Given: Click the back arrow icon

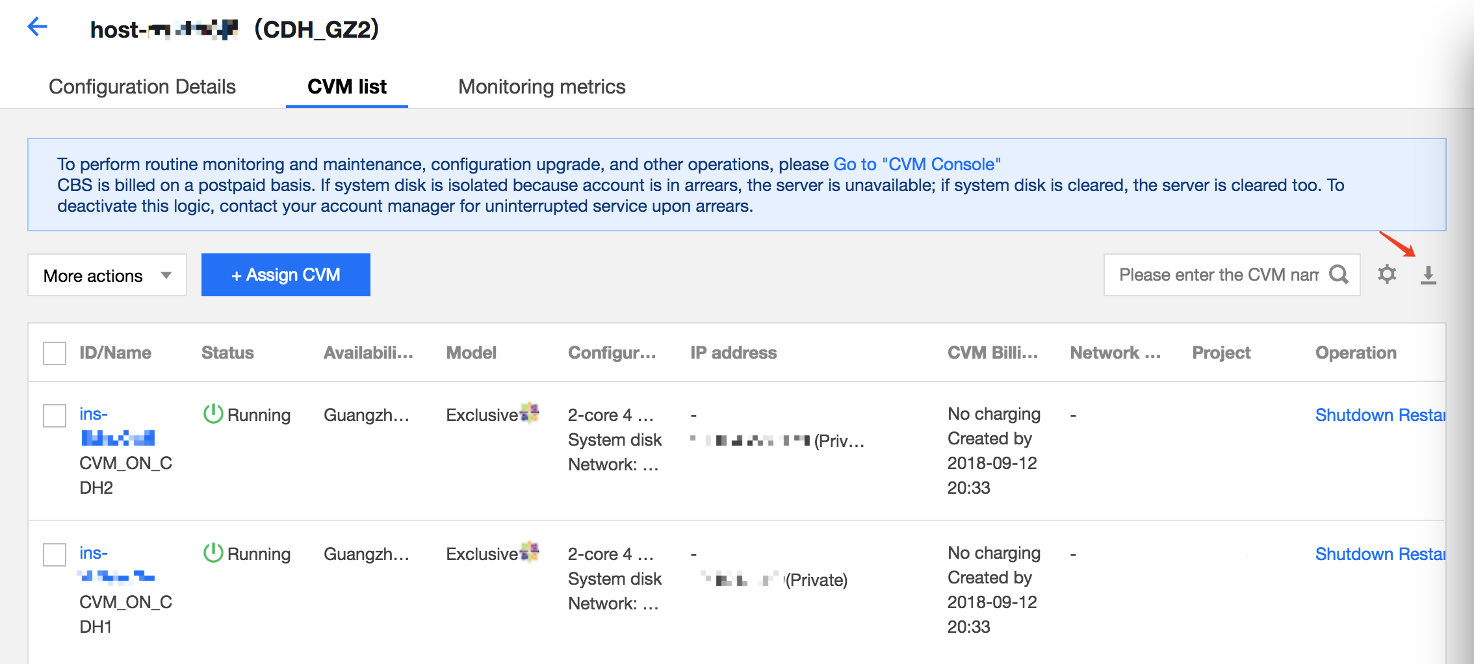Looking at the screenshot, I should coord(38,27).
